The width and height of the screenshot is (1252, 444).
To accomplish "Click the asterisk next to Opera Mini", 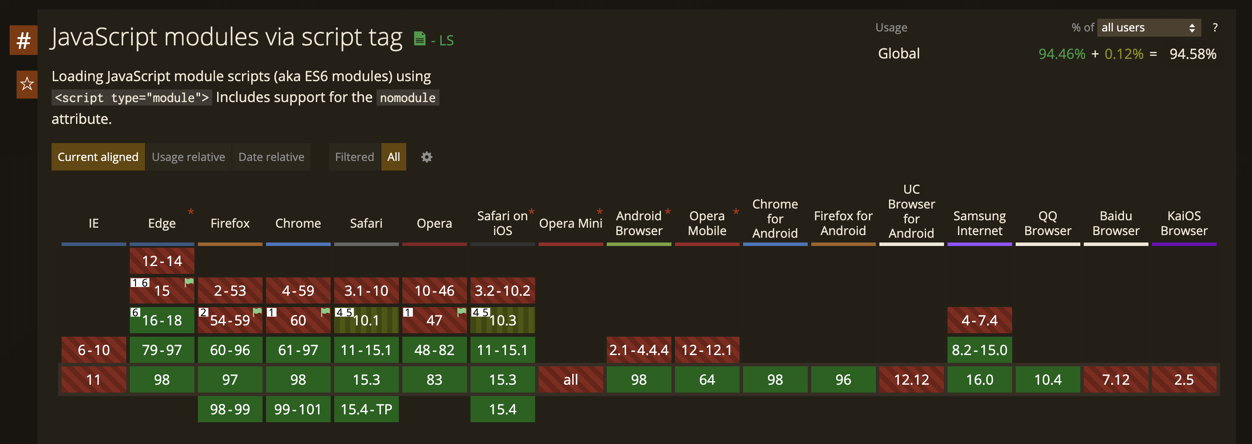I will (599, 212).
